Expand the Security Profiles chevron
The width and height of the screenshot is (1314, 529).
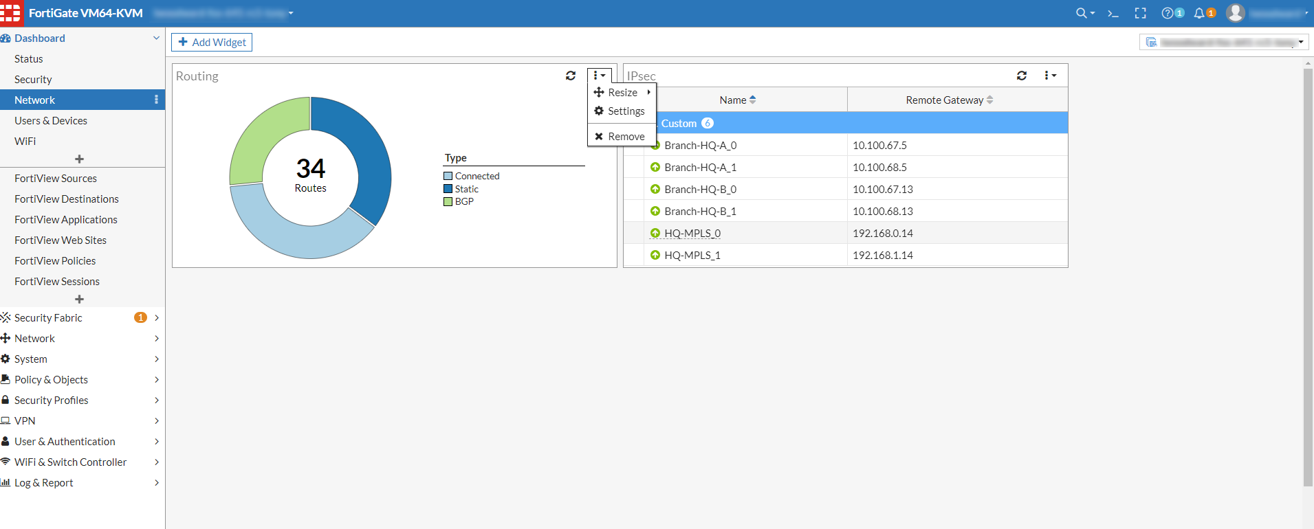click(157, 400)
